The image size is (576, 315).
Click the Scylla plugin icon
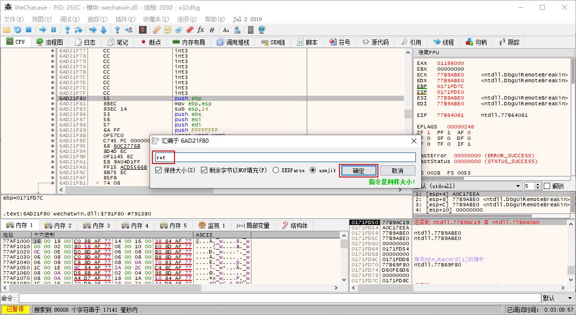click(143, 30)
